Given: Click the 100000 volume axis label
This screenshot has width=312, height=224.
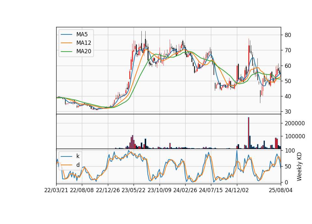Looking at the screenshot, I should [x=295, y=136].
